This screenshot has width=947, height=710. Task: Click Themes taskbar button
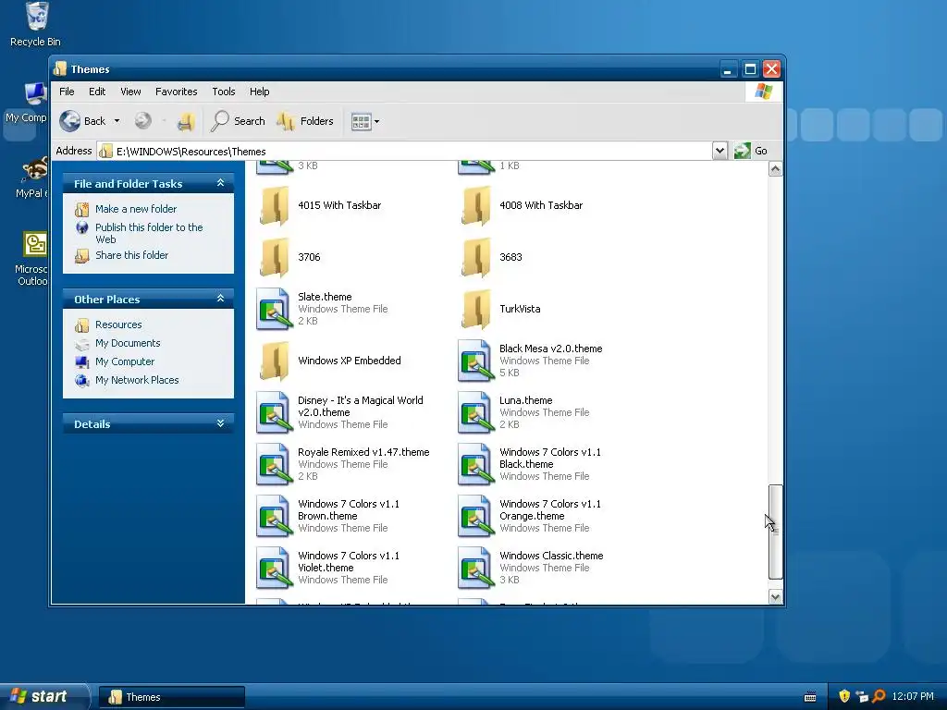click(171, 697)
